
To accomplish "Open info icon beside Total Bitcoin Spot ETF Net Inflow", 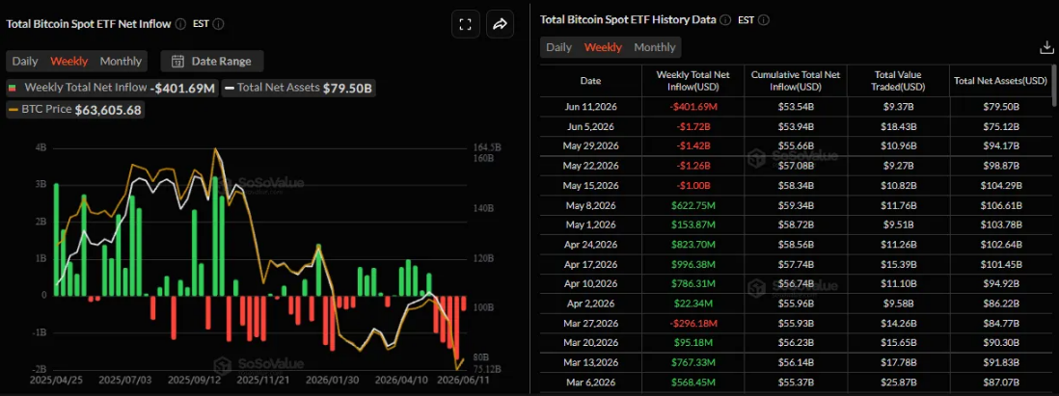I will coord(180,24).
